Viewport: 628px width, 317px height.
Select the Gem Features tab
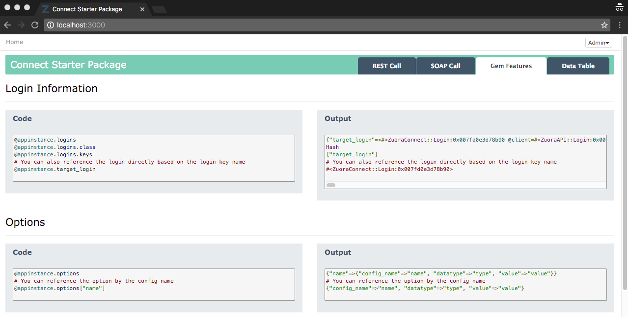click(511, 66)
